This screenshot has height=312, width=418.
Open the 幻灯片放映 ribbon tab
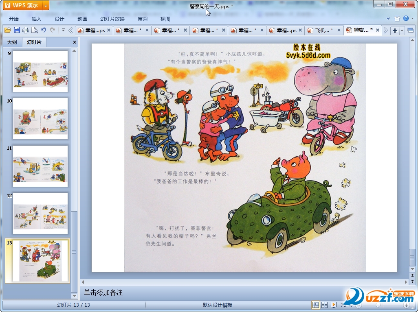tap(112, 19)
